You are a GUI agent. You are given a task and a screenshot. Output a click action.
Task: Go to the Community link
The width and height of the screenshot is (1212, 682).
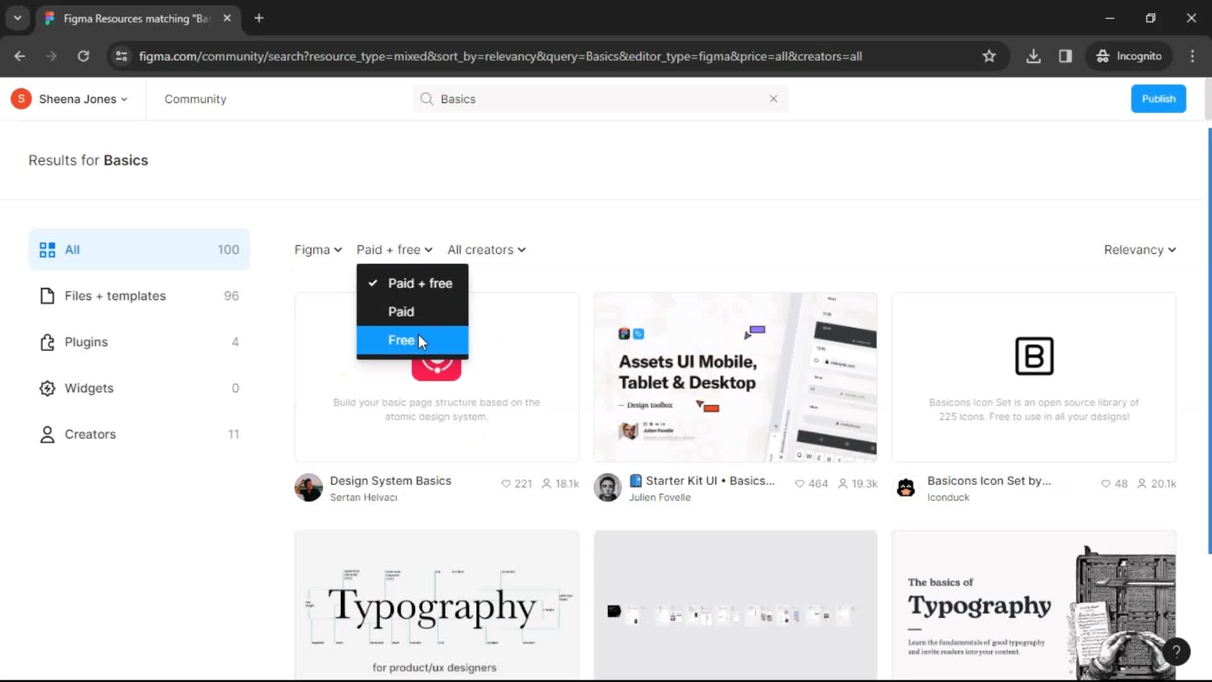(x=195, y=99)
